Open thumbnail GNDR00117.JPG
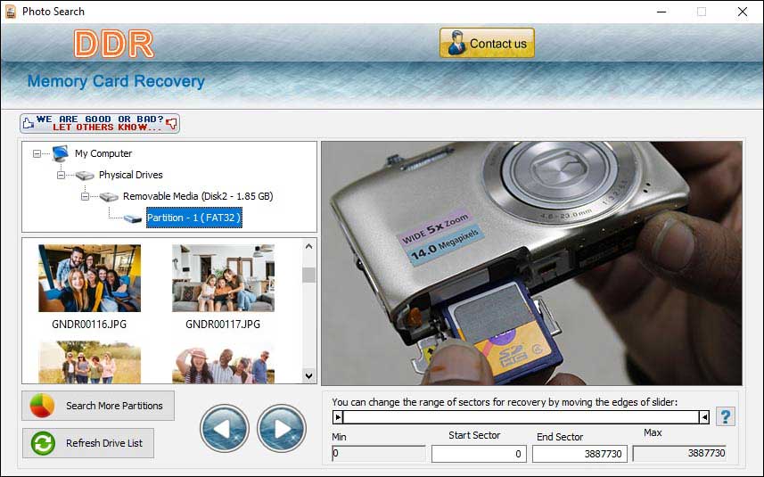 (x=223, y=278)
